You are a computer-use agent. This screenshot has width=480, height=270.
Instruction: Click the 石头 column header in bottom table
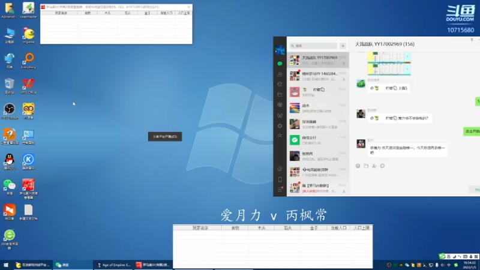point(287,228)
